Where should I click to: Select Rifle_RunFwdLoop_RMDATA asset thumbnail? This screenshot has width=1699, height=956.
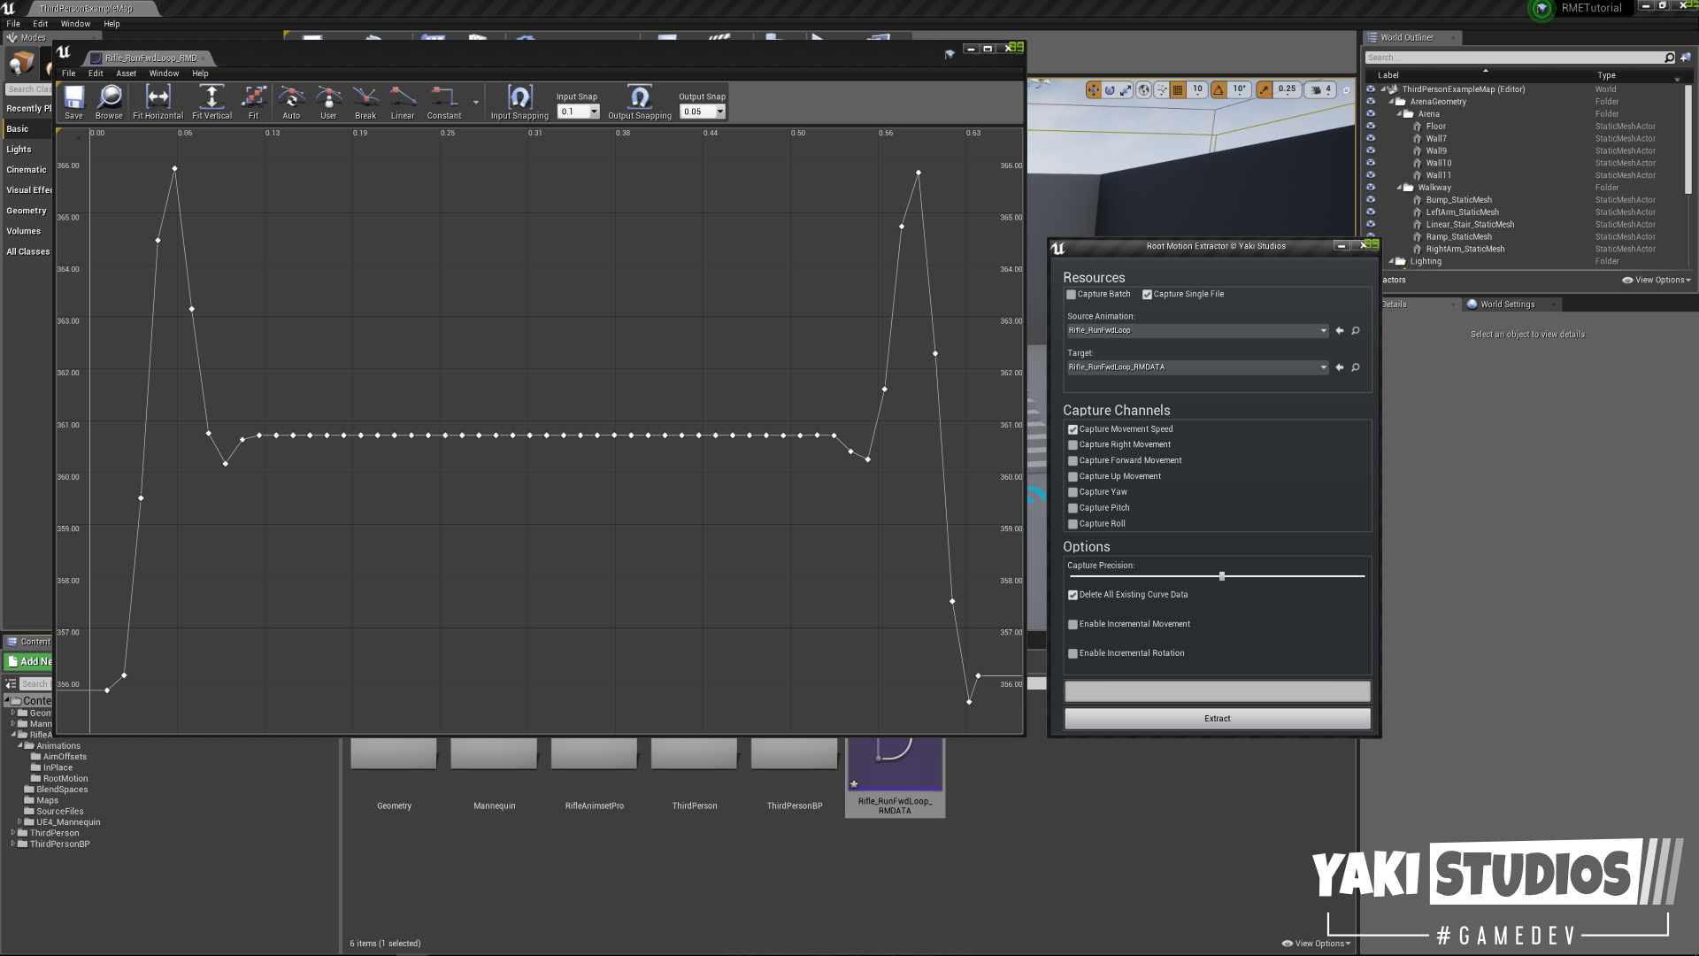(x=895, y=765)
